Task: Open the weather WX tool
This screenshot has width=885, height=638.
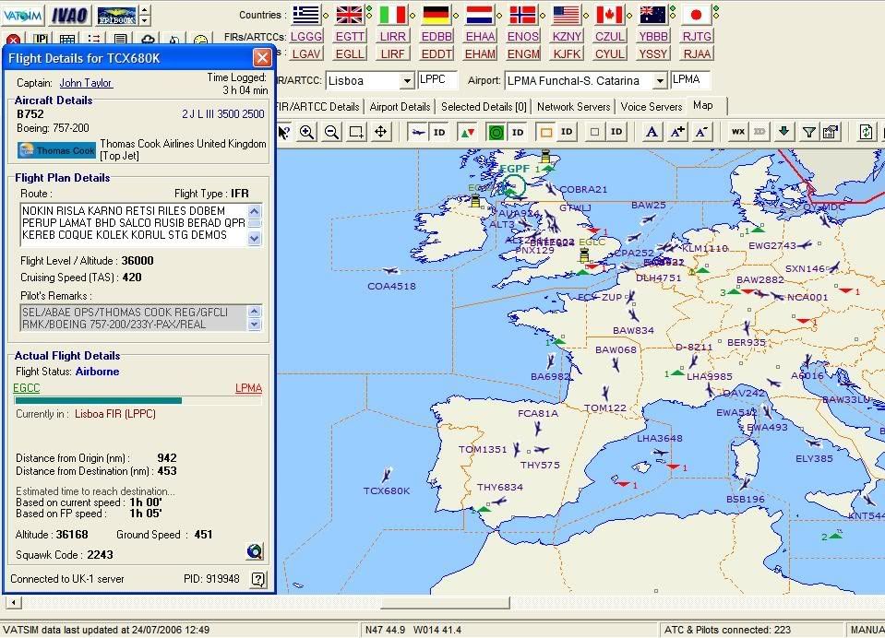Action: tap(738, 132)
